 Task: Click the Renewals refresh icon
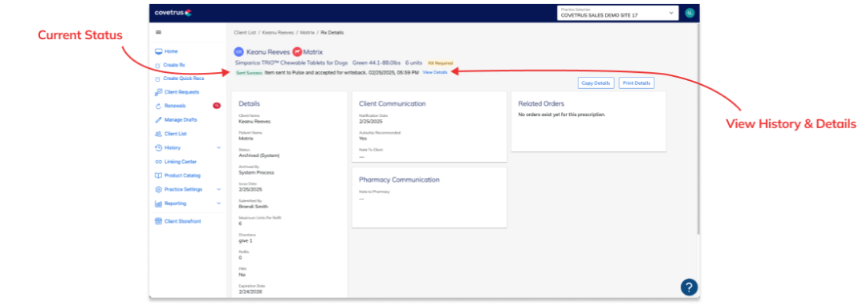tap(159, 106)
